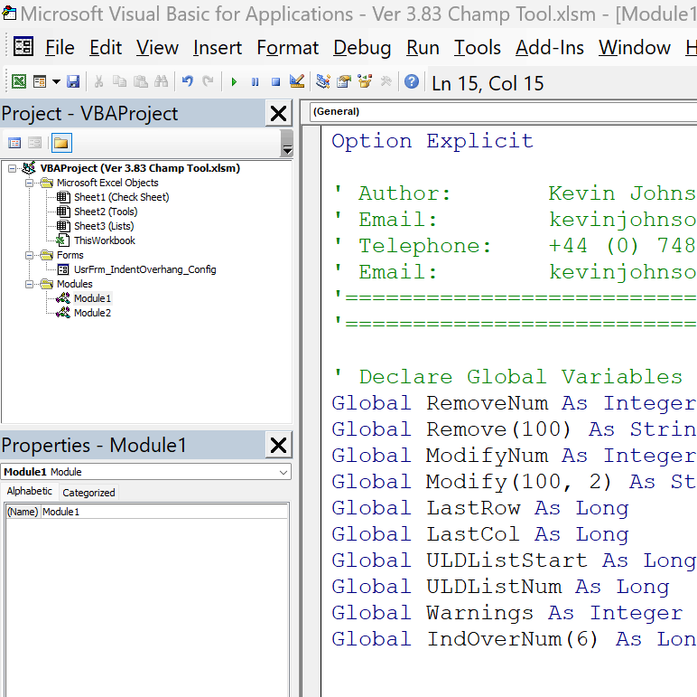The height and width of the screenshot is (697, 697).
Task: Open the View menu
Action: [157, 48]
